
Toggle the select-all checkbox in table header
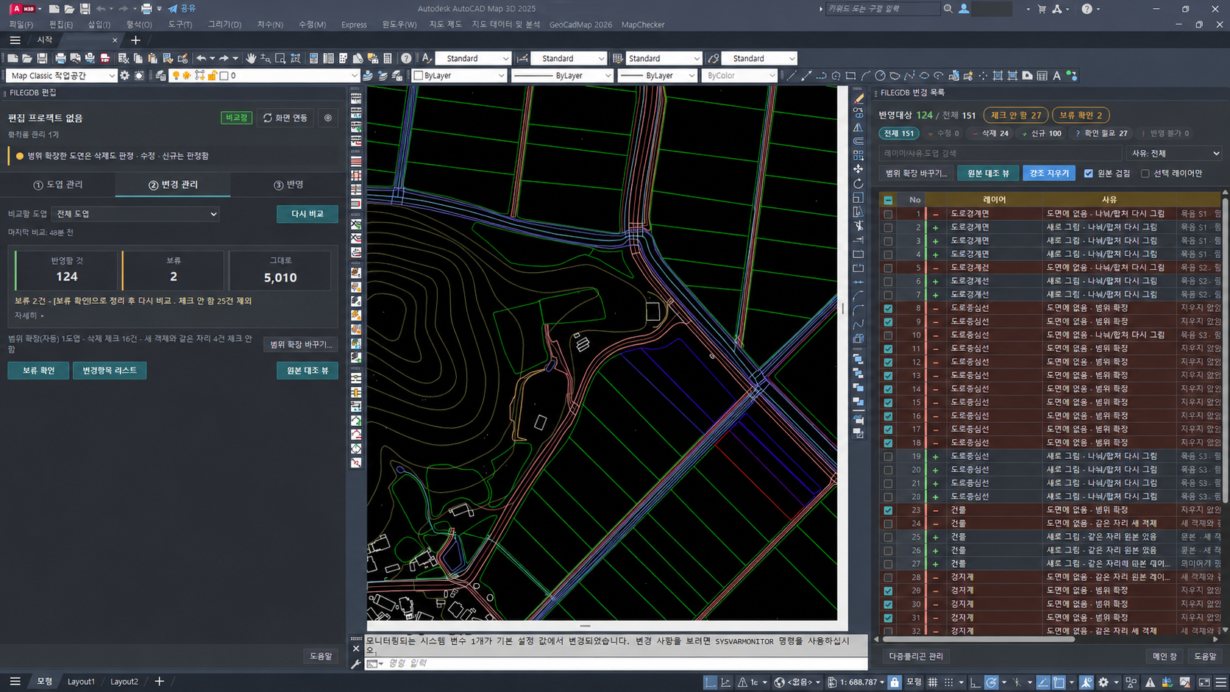(888, 200)
